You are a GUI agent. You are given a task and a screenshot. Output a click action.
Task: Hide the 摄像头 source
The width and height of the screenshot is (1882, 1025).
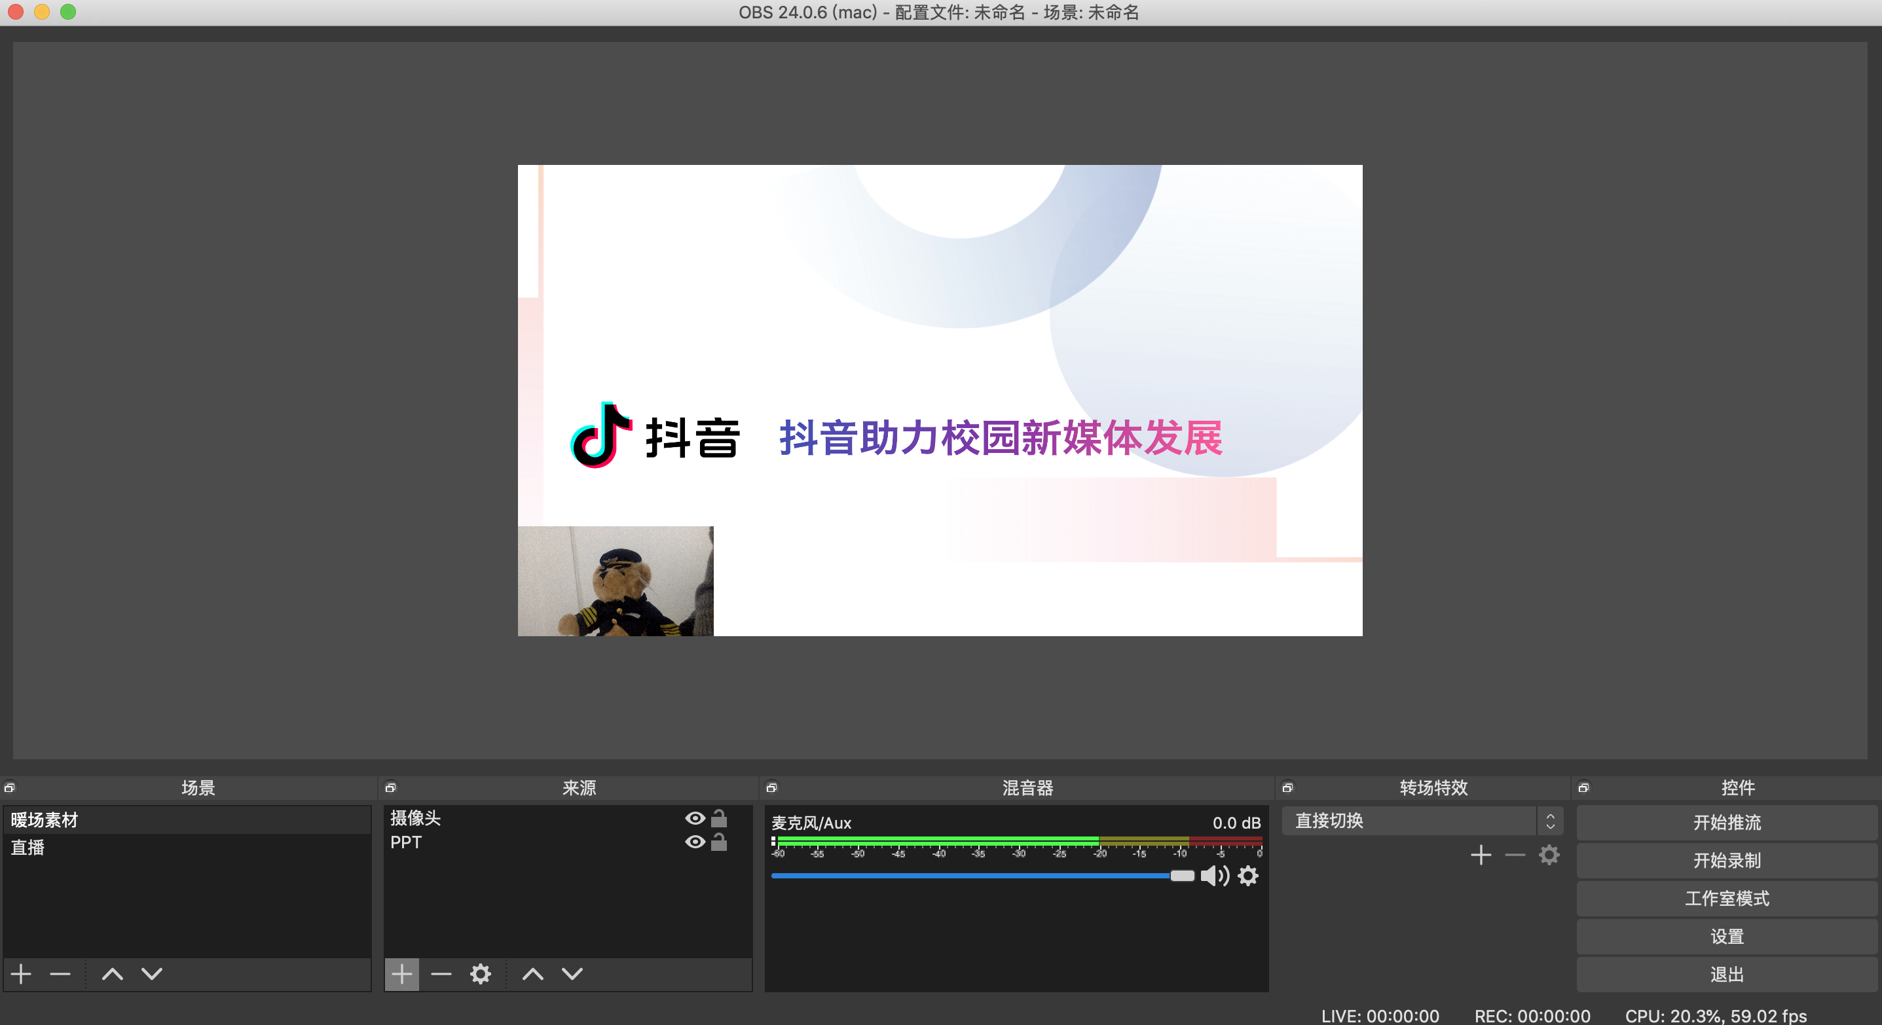coord(694,819)
